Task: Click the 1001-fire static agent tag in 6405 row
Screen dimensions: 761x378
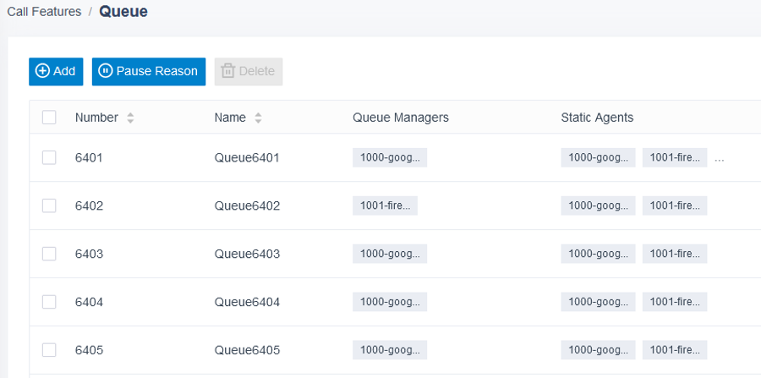Action: 675,350
